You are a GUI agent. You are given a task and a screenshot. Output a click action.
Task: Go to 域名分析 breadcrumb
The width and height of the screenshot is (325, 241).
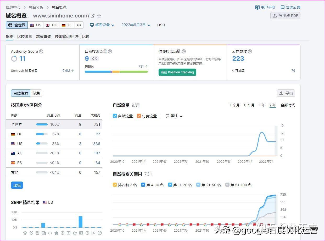(x=36, y=7)
